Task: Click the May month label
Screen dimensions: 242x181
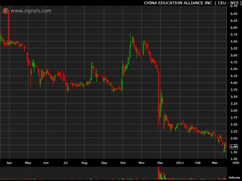Action: [28, 163]
